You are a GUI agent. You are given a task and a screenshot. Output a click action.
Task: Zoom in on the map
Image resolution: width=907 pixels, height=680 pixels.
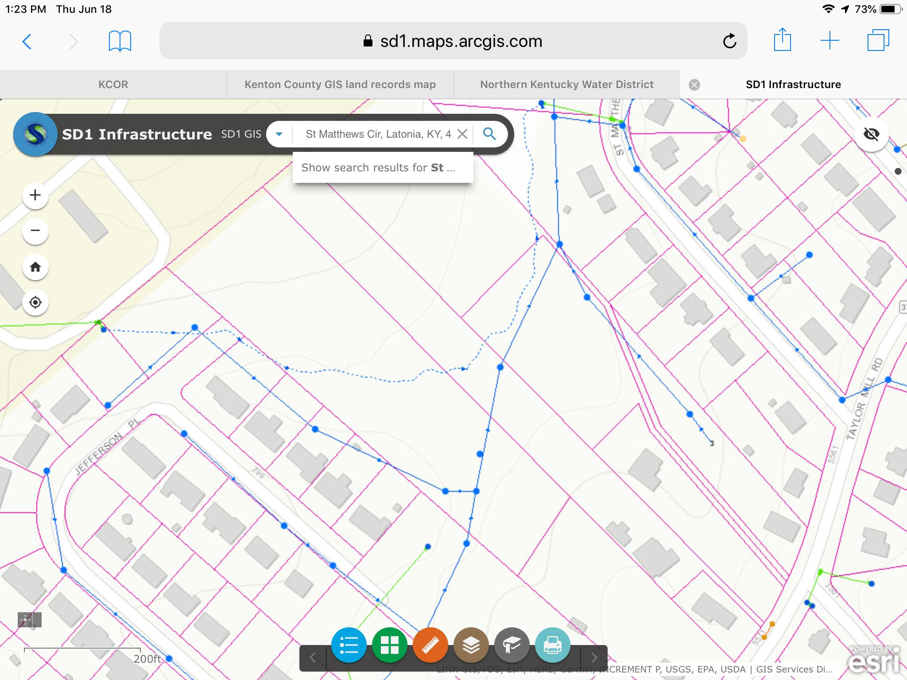[x=35, y=195]
